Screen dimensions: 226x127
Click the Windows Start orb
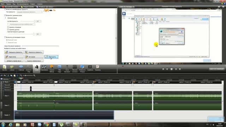pos(3,125)
